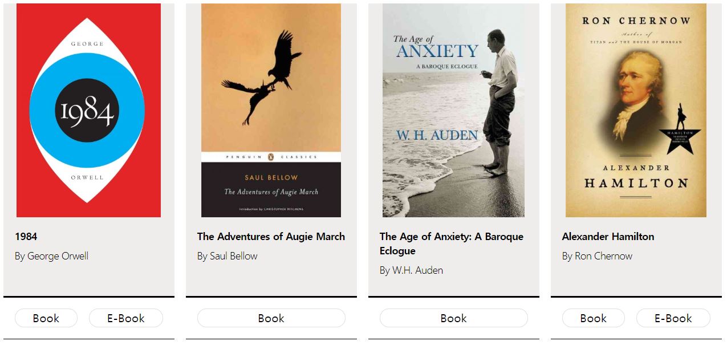Select Book button under Alexander Hamilton

pos(594,318)
